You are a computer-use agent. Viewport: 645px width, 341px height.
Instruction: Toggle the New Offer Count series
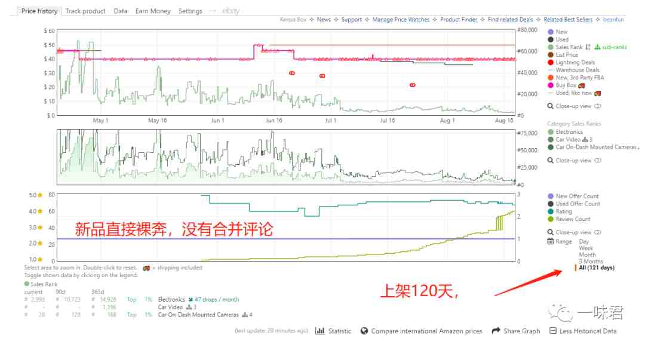[573, 196]
